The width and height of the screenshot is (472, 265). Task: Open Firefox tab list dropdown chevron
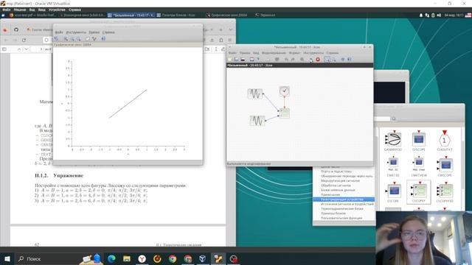[231, 29]
